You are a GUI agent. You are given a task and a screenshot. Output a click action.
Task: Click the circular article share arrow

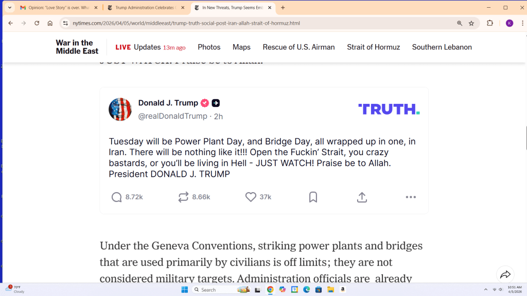(x=505, y=274)
